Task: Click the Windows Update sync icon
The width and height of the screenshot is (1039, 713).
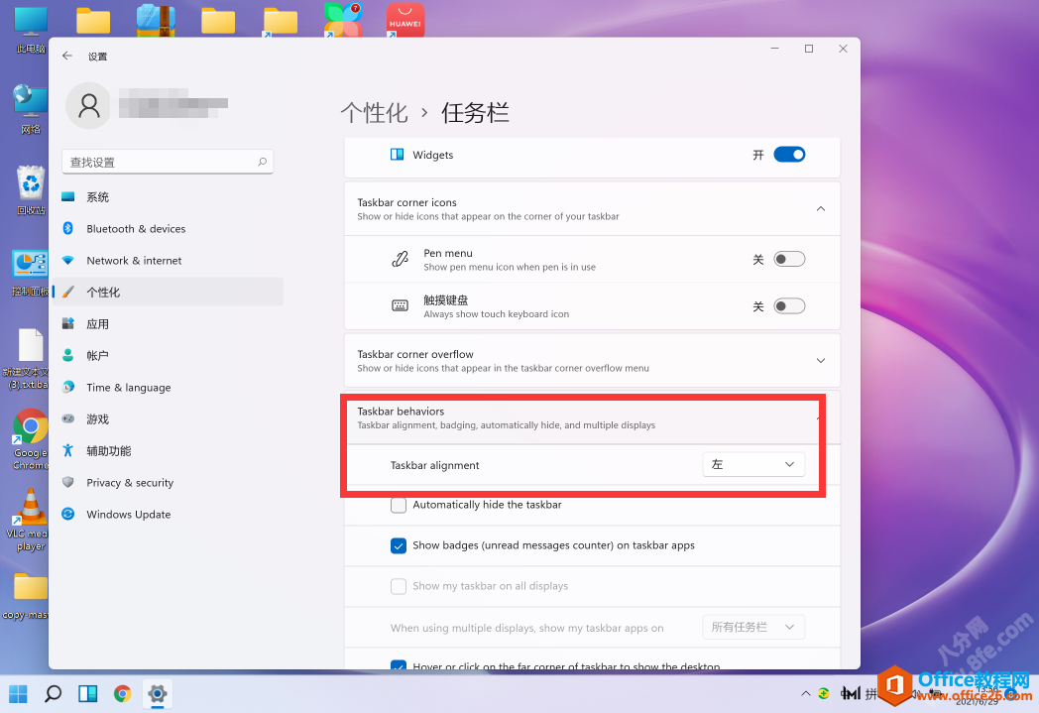Action: (x=67, y=515)
